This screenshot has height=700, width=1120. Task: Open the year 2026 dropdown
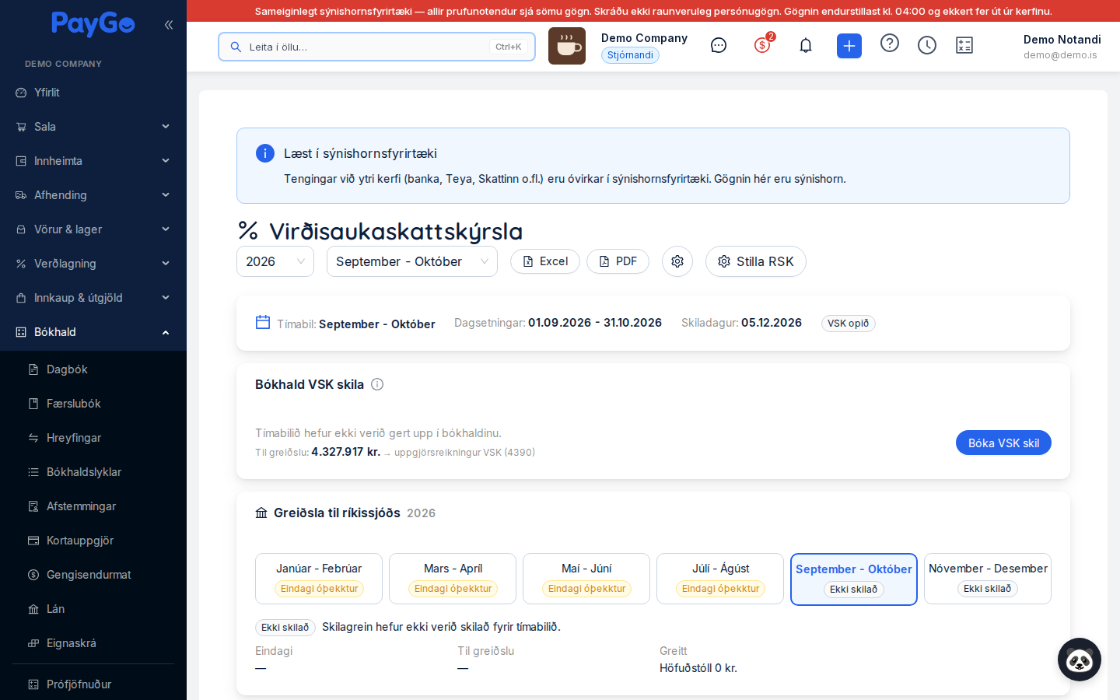(275, 261)
